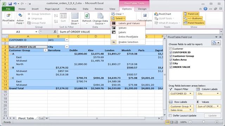Toggle the Field Headers button

(194, 23)
